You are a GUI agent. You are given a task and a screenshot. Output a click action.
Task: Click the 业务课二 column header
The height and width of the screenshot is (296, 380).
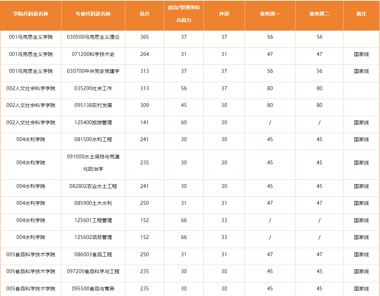[x=319, y=14]
